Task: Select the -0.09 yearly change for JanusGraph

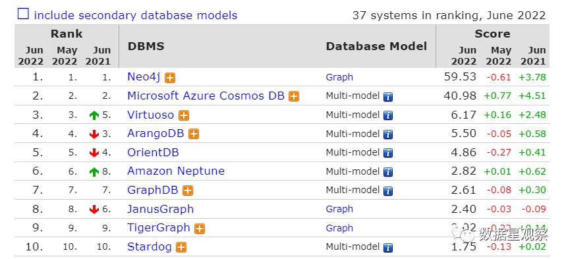Action: (534, 209)
